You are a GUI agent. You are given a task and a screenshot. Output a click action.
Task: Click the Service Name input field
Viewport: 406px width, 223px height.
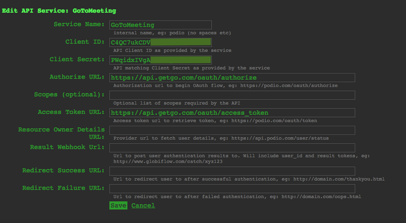[161, 25]
